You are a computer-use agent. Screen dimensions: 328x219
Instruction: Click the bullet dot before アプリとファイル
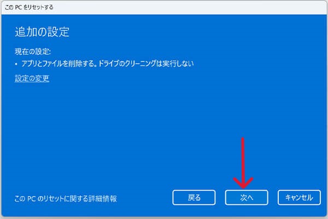[16, 64]
